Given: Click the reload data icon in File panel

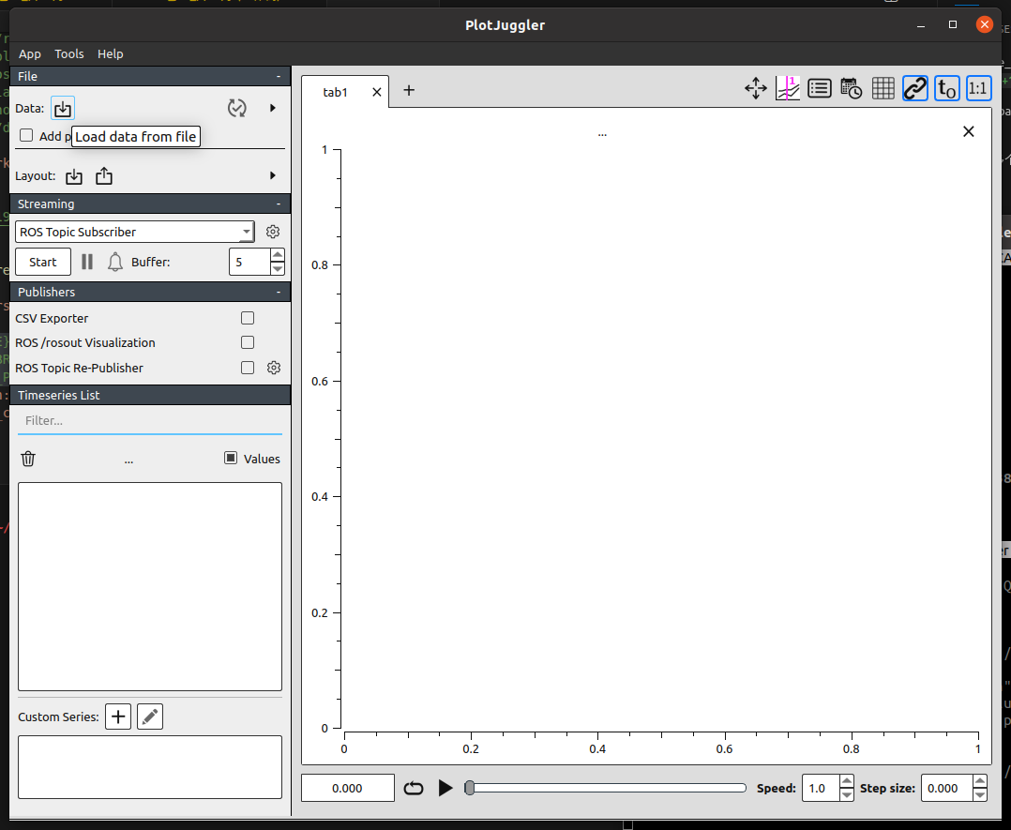Looking at the screenshot, I should pyautogui.click(x=237, y=109).
